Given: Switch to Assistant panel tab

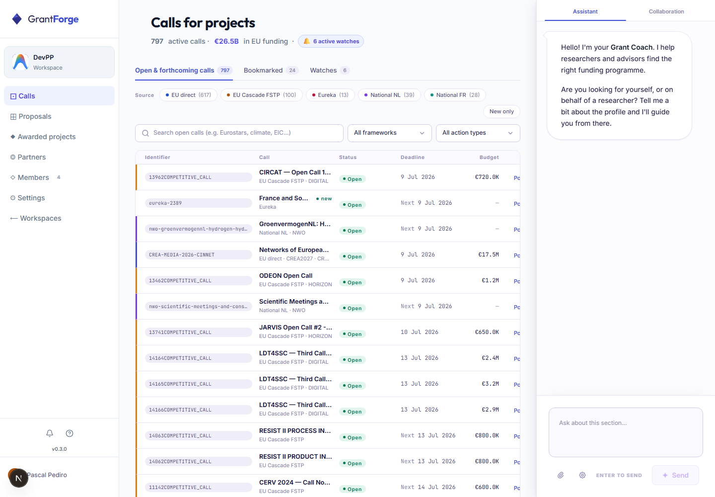Looking at the screenshot, I should click(585, 11).
